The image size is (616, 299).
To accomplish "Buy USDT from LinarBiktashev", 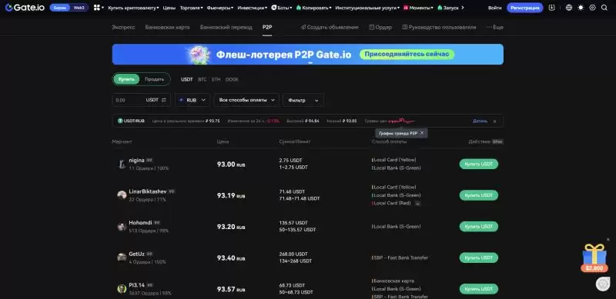I will pyautogui.click(x=478, y=195).
